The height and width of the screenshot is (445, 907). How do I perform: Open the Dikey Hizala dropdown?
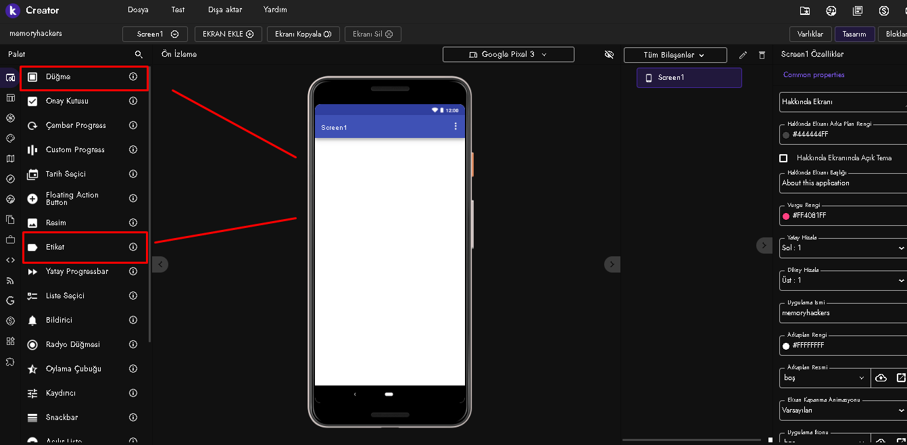(843, 280)
